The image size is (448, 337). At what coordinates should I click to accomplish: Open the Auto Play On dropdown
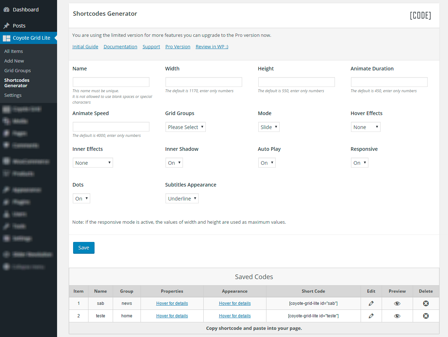pyautogui.click(x=267, y=163)
